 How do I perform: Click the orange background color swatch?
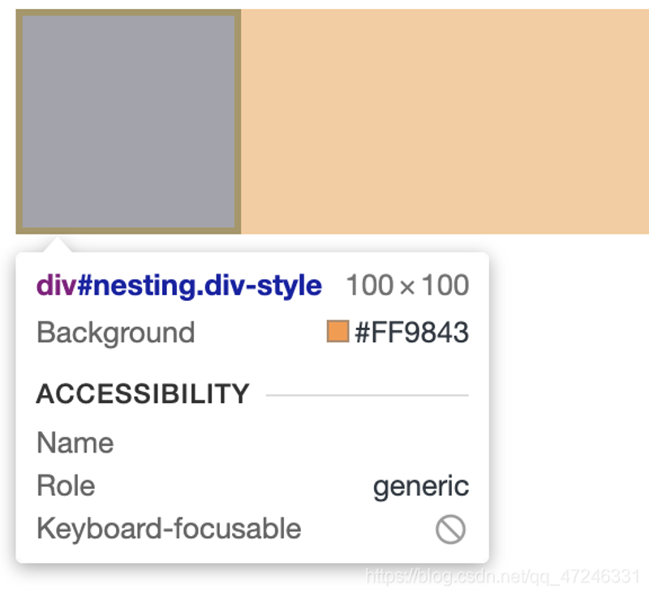click(337, 331)
